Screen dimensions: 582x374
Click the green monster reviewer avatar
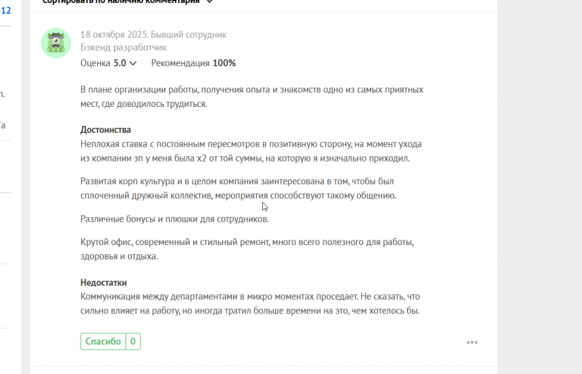click(55, 43)
